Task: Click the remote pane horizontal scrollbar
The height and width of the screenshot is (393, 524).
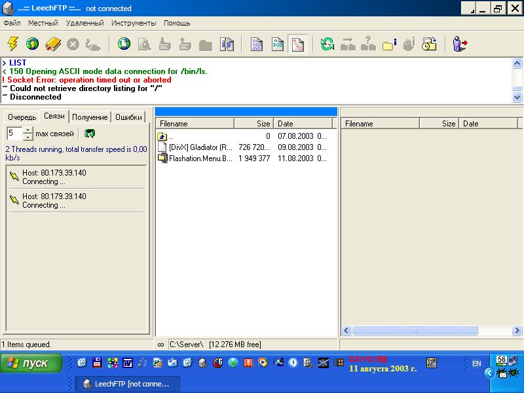Action: coord(432,331)
